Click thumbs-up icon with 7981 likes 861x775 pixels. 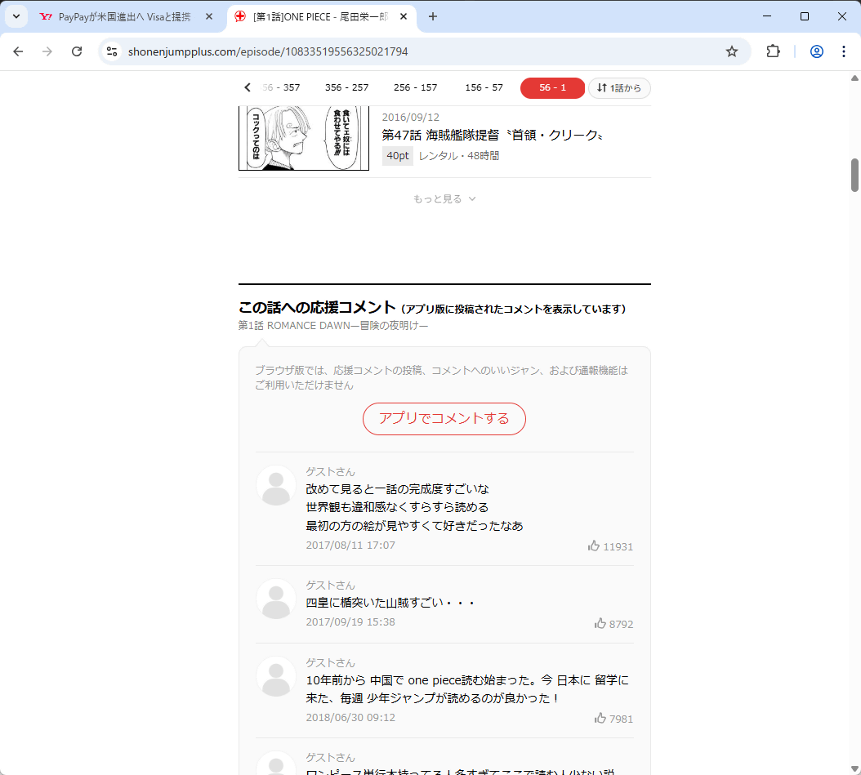(x=600, y=718)
